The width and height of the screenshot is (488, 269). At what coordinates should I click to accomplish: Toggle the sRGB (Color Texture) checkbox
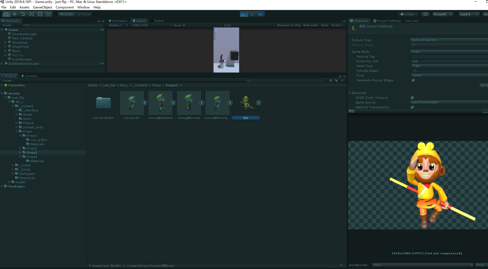pos(412,98)
